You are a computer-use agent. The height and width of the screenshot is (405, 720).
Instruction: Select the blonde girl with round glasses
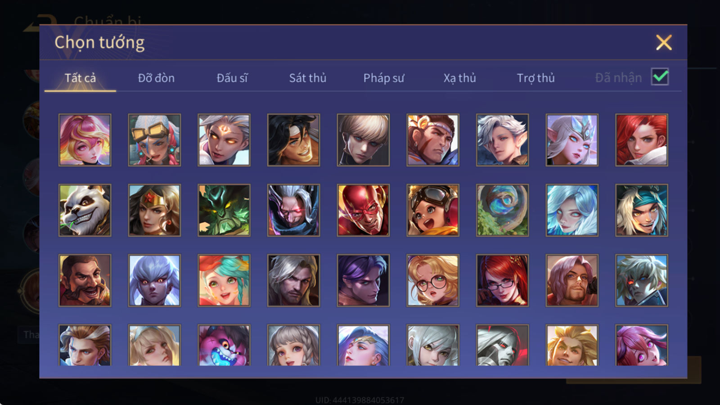click(433, 280)
